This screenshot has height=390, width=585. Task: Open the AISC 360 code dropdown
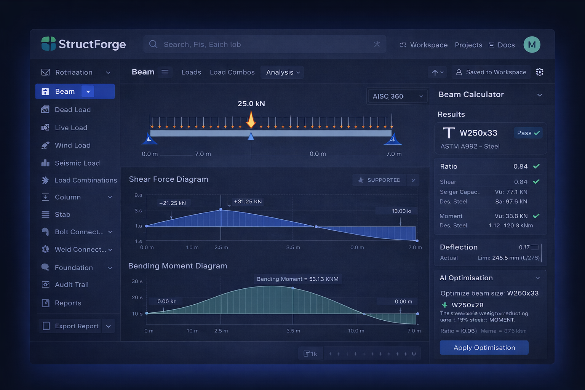click(x=397, y=96)
